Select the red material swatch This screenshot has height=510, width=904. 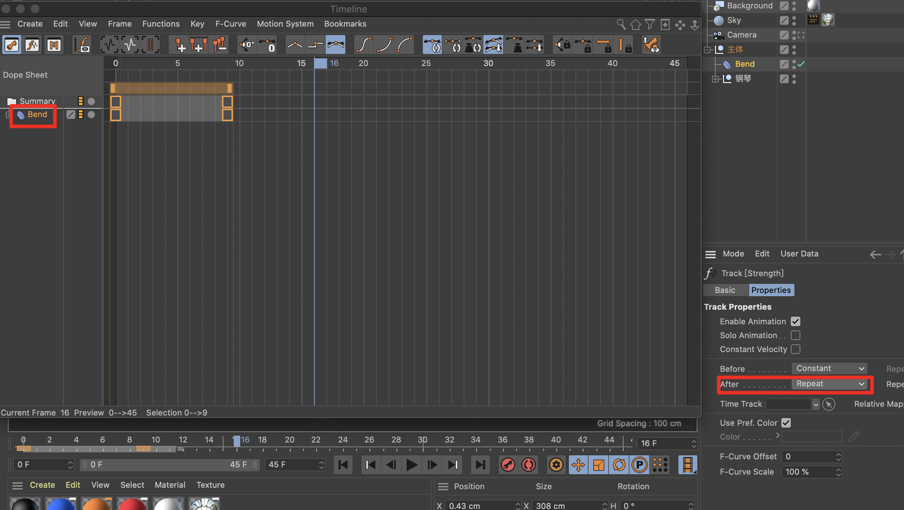point(132,504)
